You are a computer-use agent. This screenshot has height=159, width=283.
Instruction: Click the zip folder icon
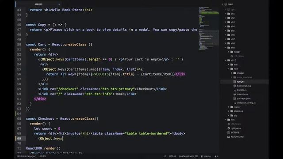coord(232,115)
